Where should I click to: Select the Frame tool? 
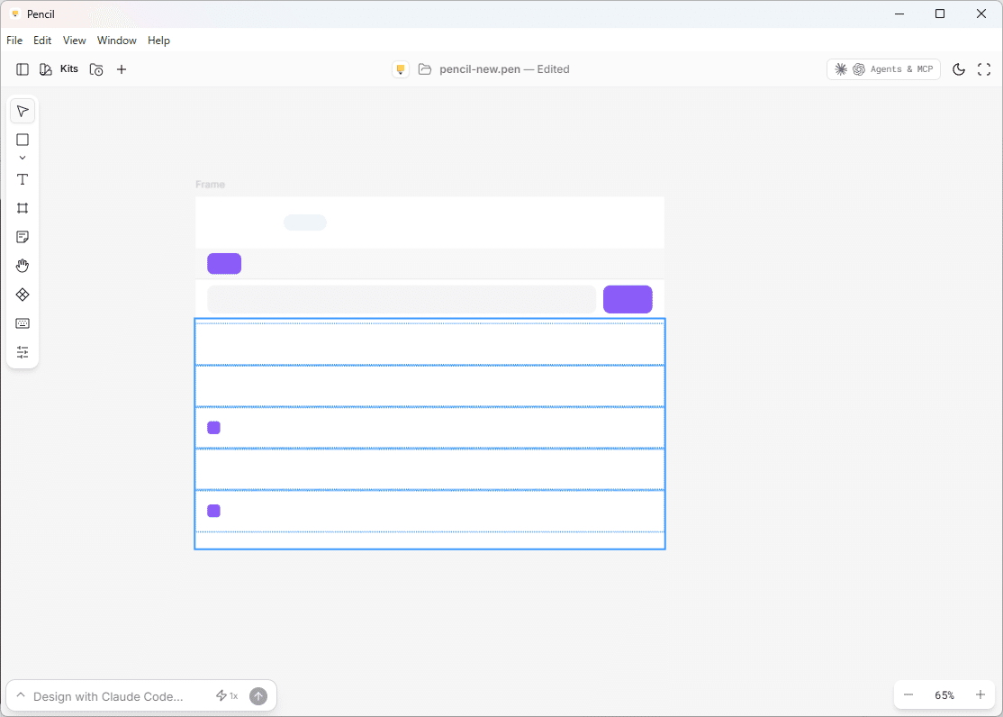(23, 208)
